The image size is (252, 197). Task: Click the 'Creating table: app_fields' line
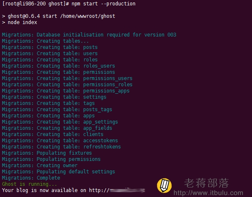(57, 128)
